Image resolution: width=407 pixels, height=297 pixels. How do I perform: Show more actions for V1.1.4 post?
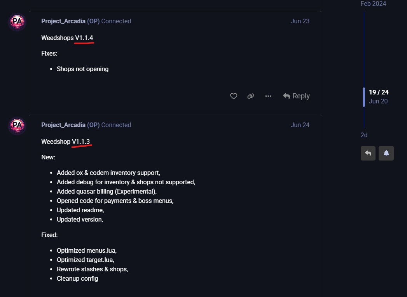[268, 96]
